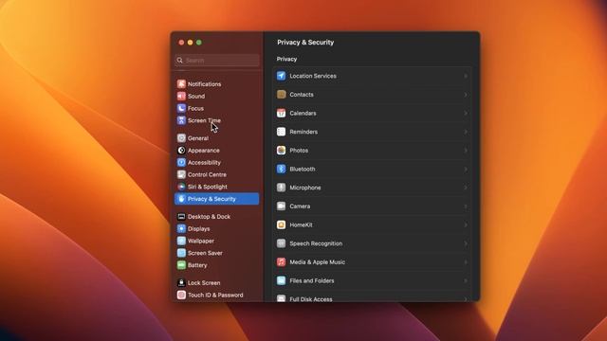Close the System Settings window
Screen dimensions: 607x341
181,42
